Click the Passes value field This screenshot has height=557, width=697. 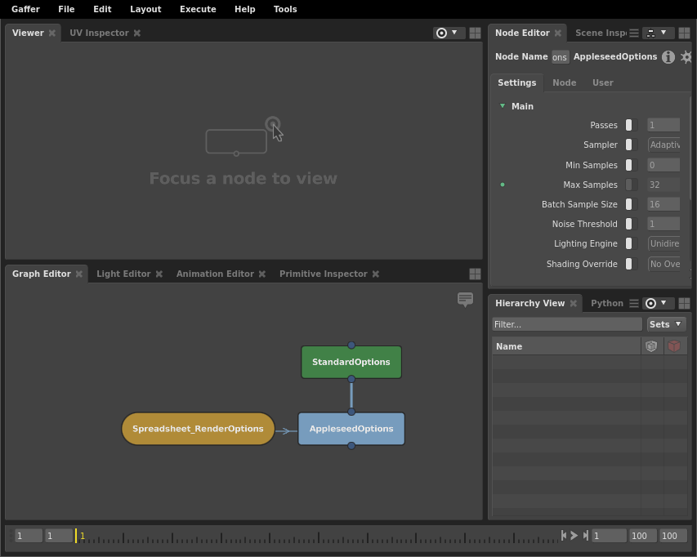663,125
